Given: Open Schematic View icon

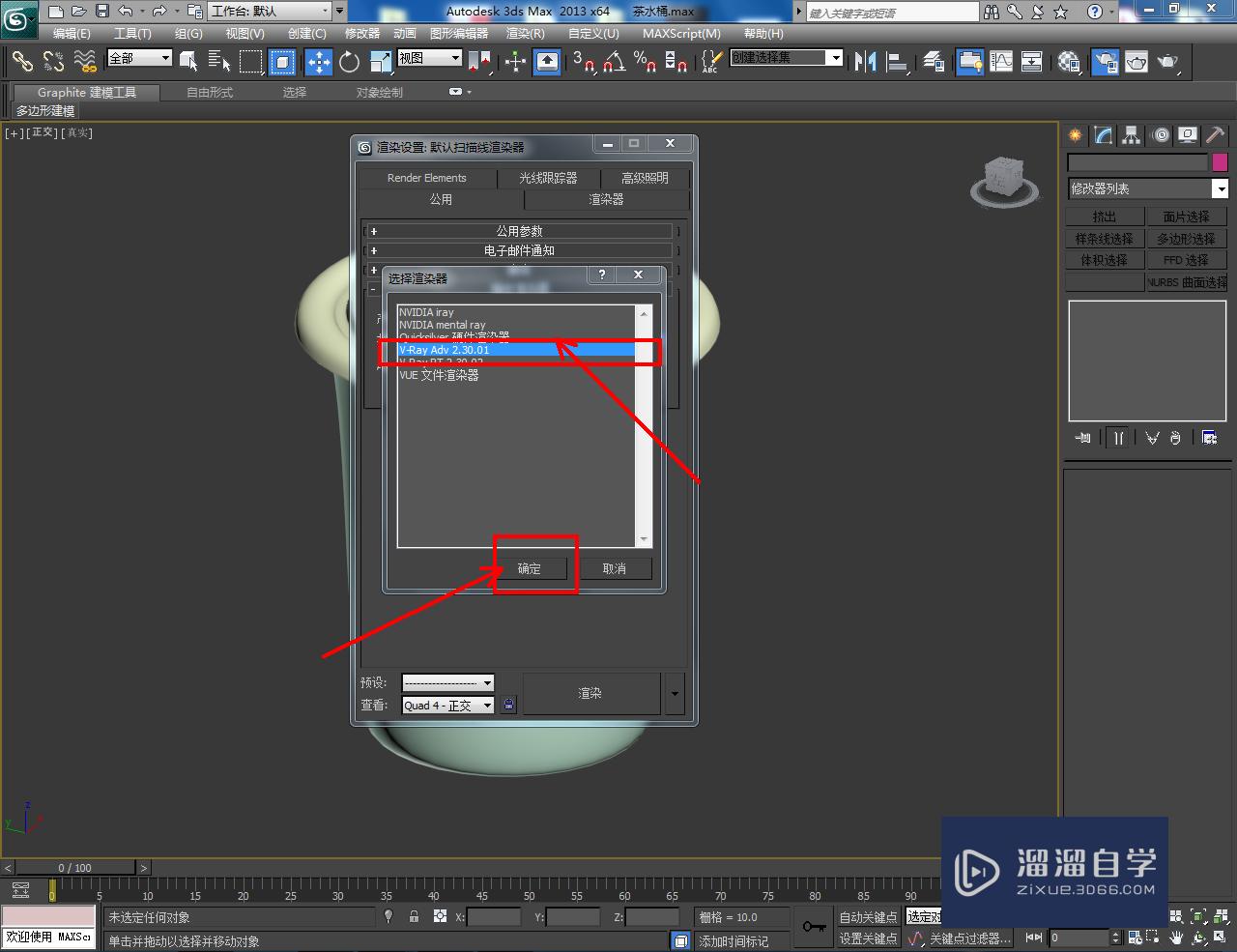Looking at the screenshot, I should click(x=1032, y=62).
